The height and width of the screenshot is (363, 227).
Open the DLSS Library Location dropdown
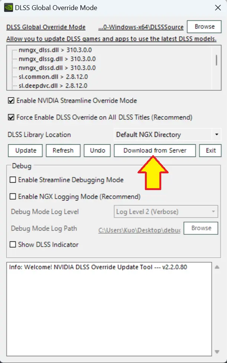coord(167,135)
